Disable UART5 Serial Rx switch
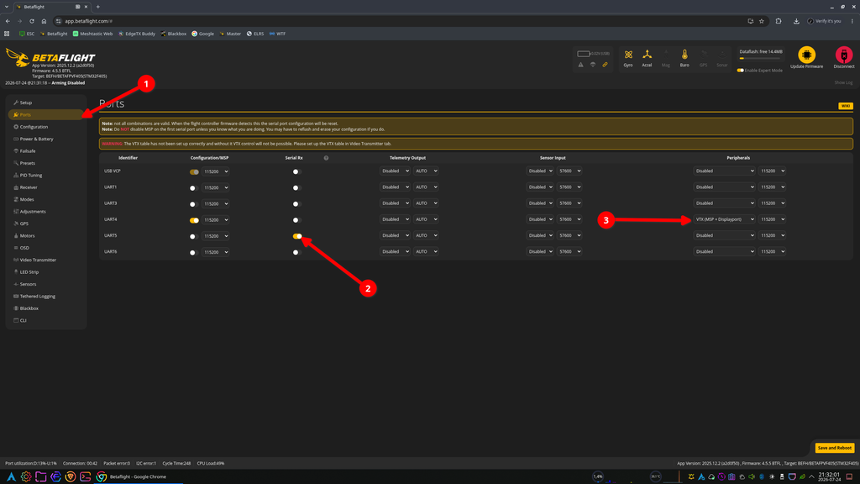This screenshot has height=484, width=860. (x=297, y=236)
